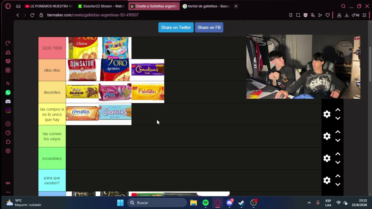Open the downloads icon in the toolbar
The height and width of the screenshot is (209, 372).
pos(347,15)
